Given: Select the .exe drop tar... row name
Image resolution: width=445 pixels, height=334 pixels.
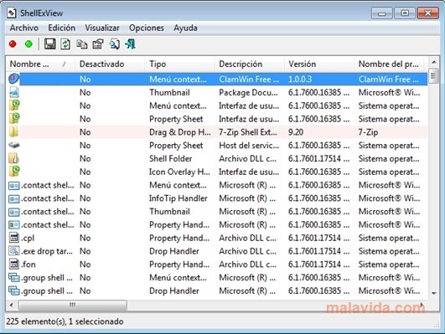Looking at the screenshot, I should click(x=47, y=251).
